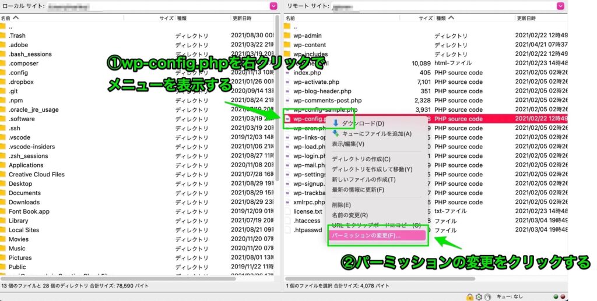Click the Downloads folder icon in local list
The height and width of the screenshot is (301, 597).
tap(3, 202)
